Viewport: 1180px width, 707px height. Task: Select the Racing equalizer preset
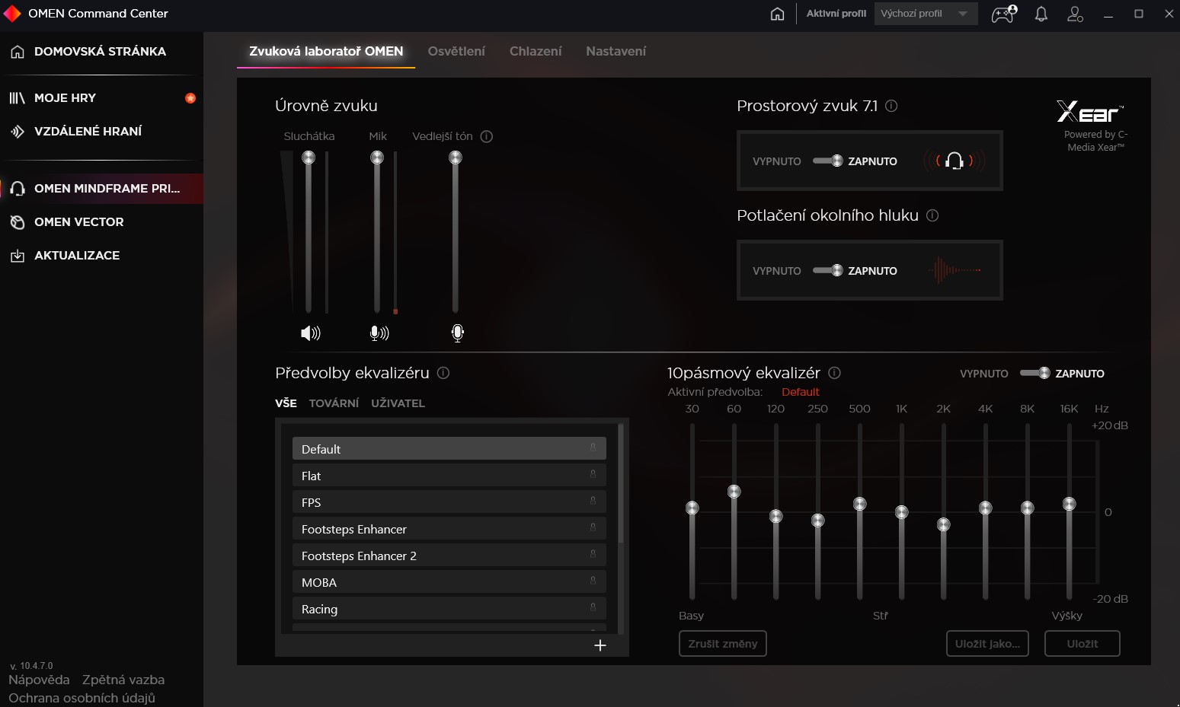[x=449, y=609]
